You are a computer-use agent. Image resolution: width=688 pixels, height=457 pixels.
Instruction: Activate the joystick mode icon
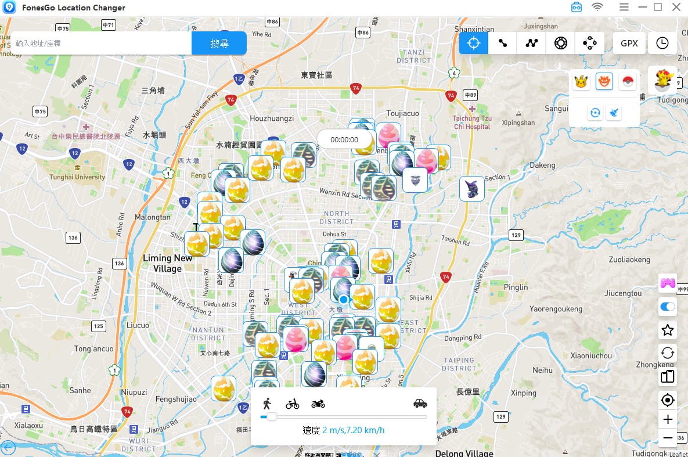[x=589, y=43]
